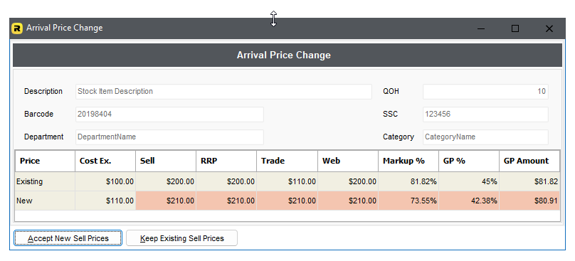Close the Arrival Price Change dialog
Image resolution: width=575 pixels, height=261 pixels.
tap(549, 28)
